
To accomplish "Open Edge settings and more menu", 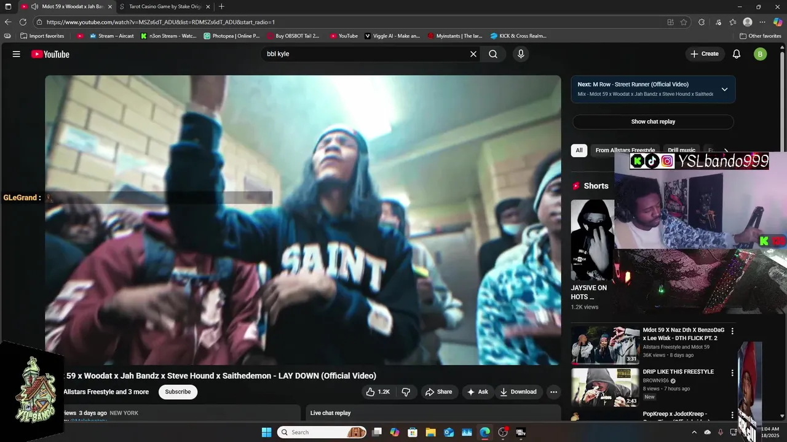I will click(x=762, y=22).
